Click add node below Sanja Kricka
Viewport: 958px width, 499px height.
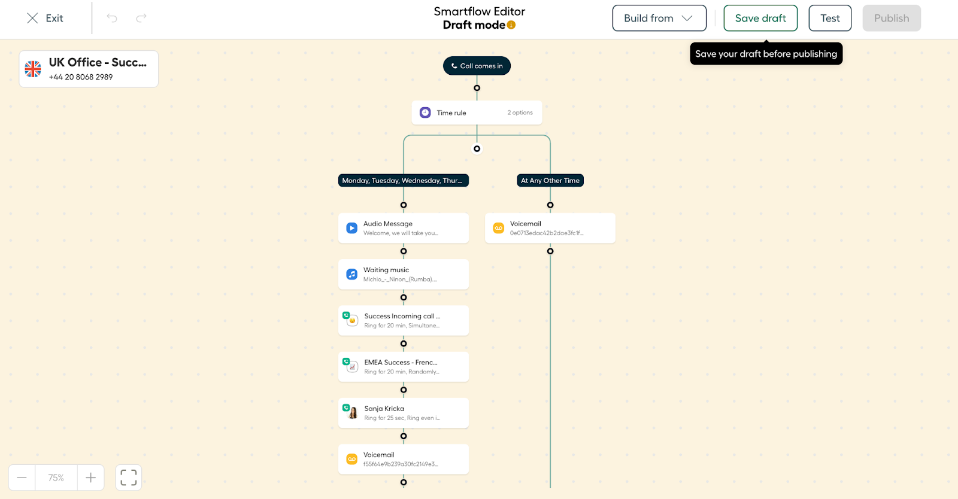[404, 436]
